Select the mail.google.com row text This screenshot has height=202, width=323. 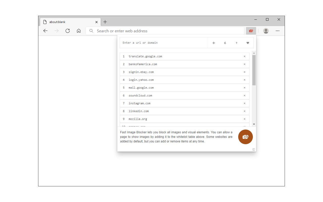(x=141, y=88)
